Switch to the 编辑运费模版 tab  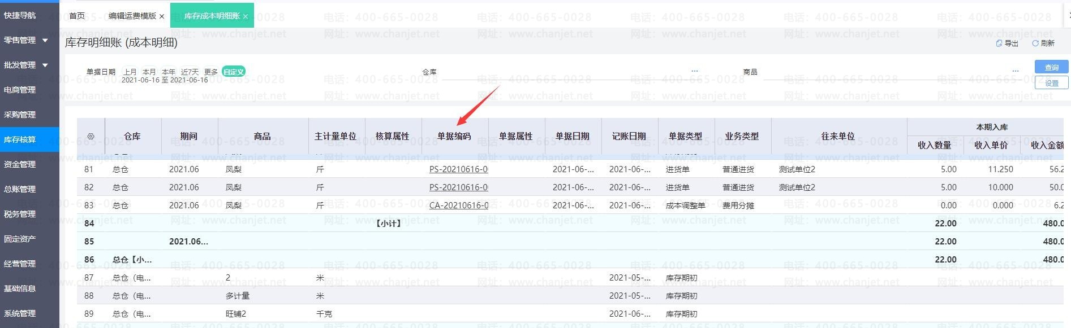[132, 16]
